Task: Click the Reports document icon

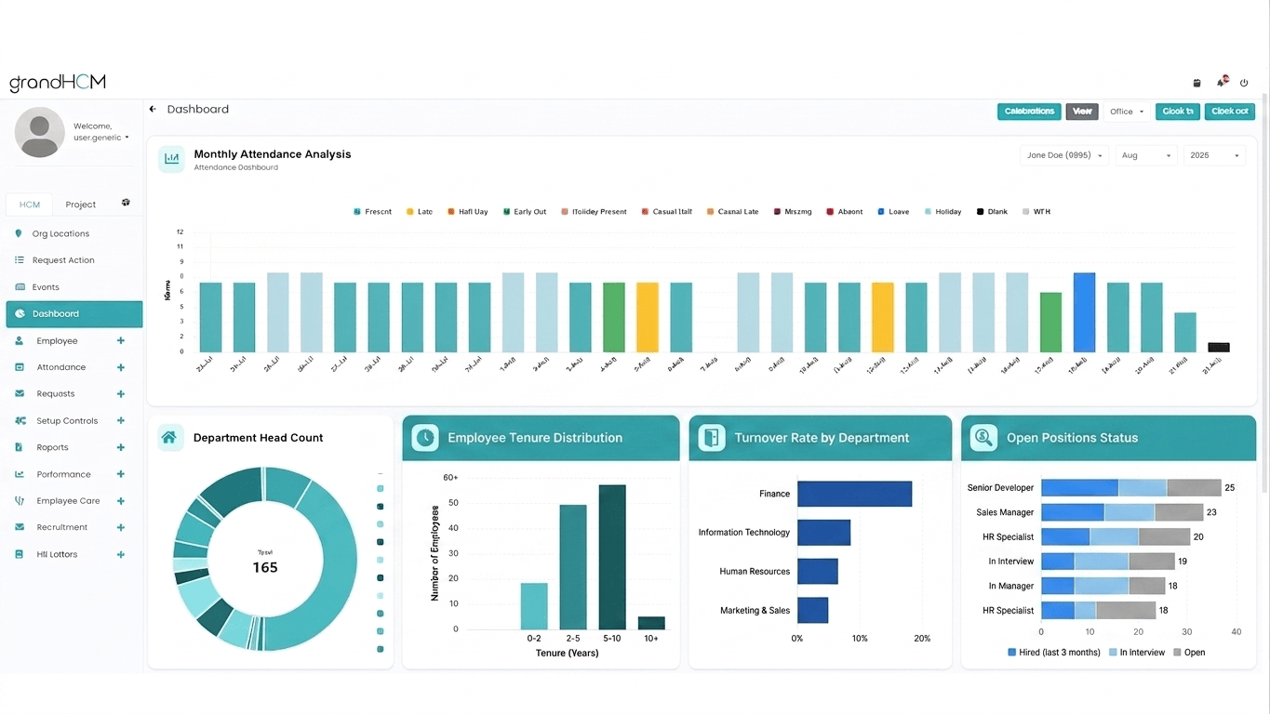Action: click(20, 447)
